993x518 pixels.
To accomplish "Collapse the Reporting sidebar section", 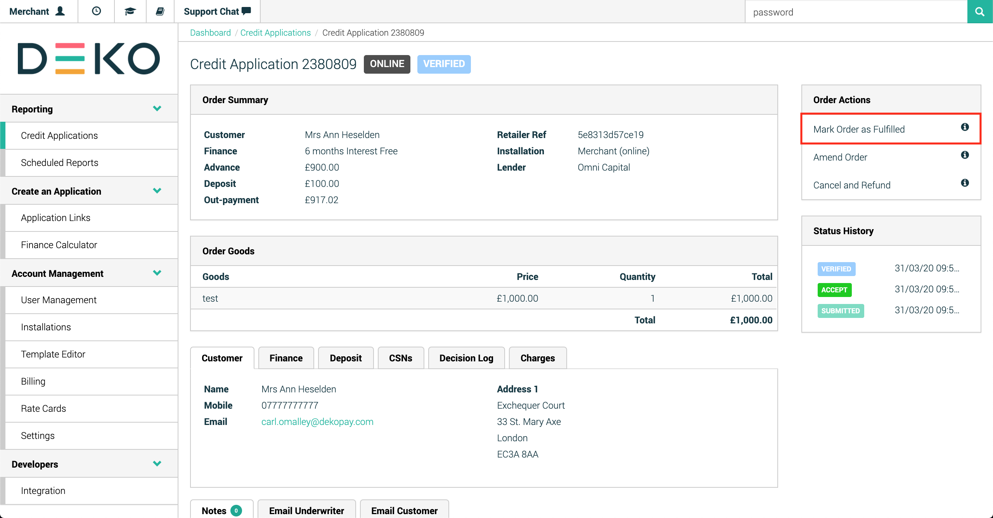I will click(157, 109).
